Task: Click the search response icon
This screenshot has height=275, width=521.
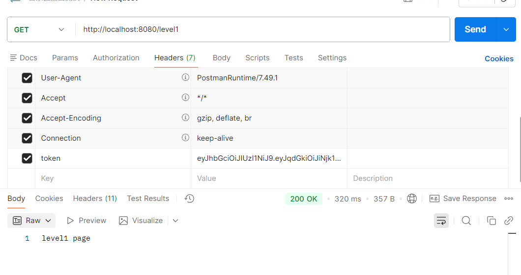Action: coord(466,221)
